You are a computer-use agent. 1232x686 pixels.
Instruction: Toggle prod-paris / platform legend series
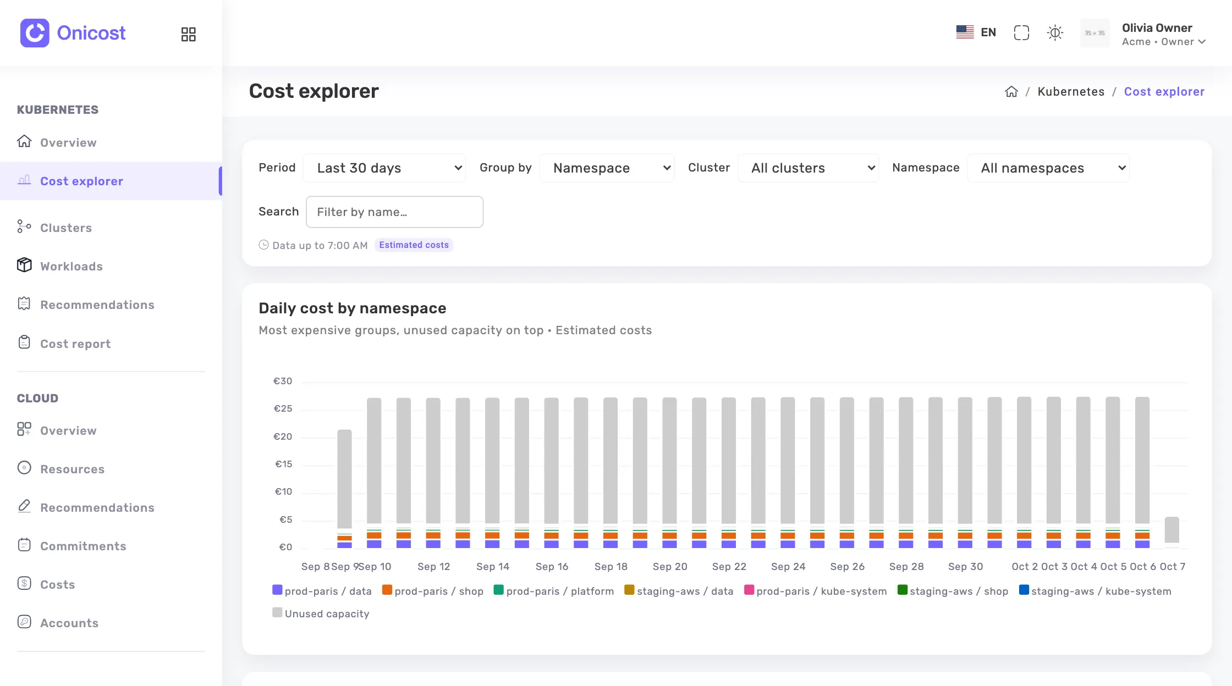tap(553, 591)
